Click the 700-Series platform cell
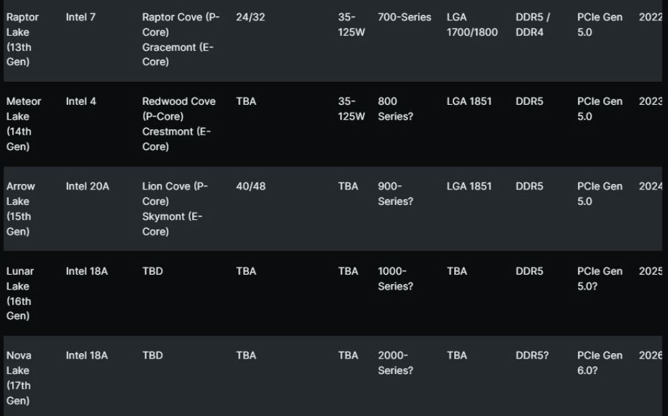668x416 pixels. point(404,17)
